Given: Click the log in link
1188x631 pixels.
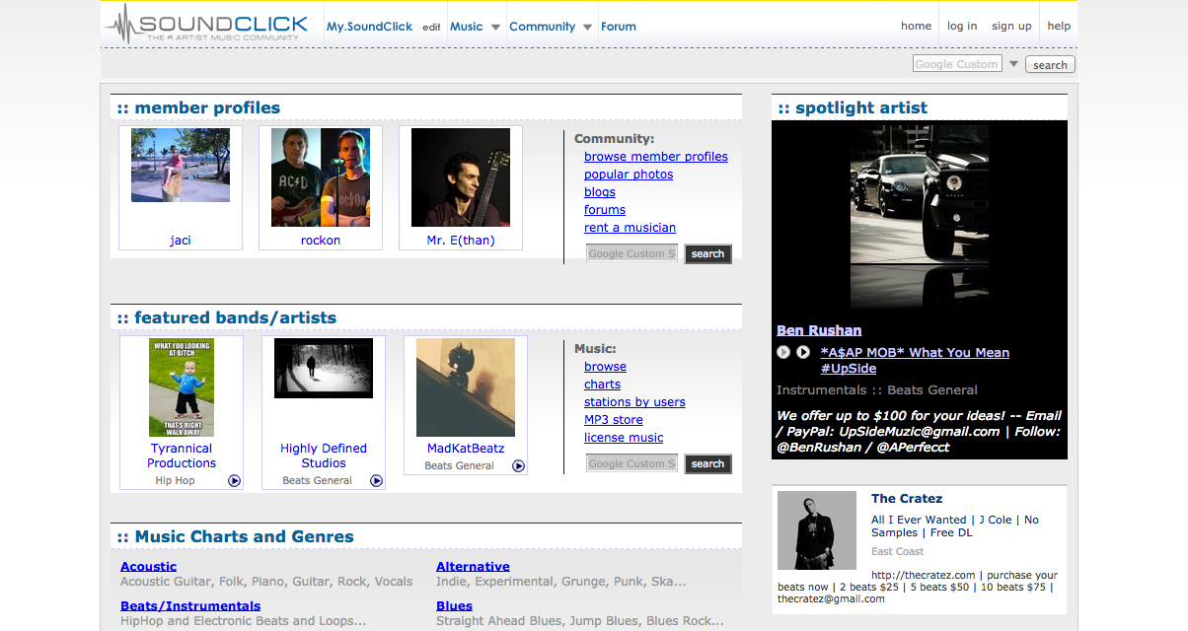Looking at the screenshot, I should click(x=962, y=26).
